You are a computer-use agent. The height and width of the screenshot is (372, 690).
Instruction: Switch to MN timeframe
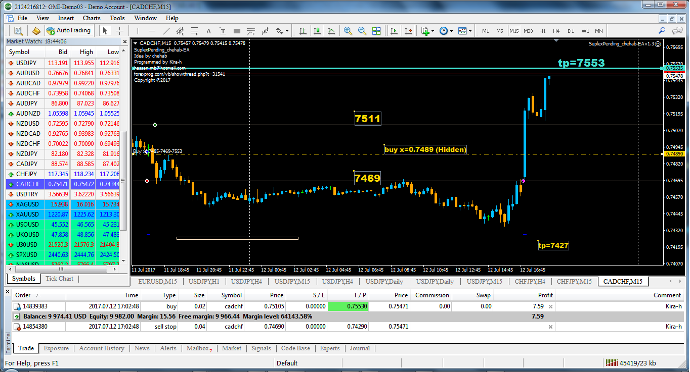[599, 31]
